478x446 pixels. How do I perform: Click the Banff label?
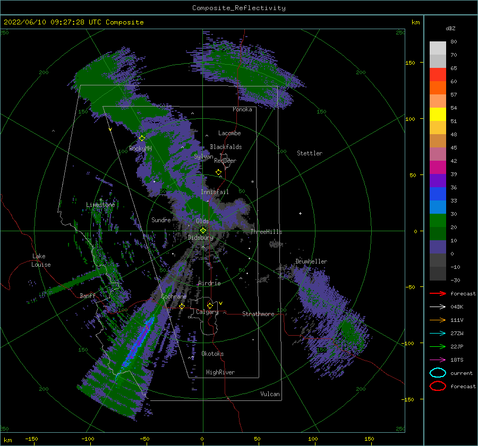[x=88, y=295]
